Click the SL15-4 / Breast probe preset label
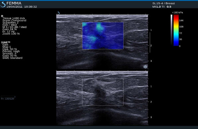Viewport: 198px width, 129px height. pos(163,3)
